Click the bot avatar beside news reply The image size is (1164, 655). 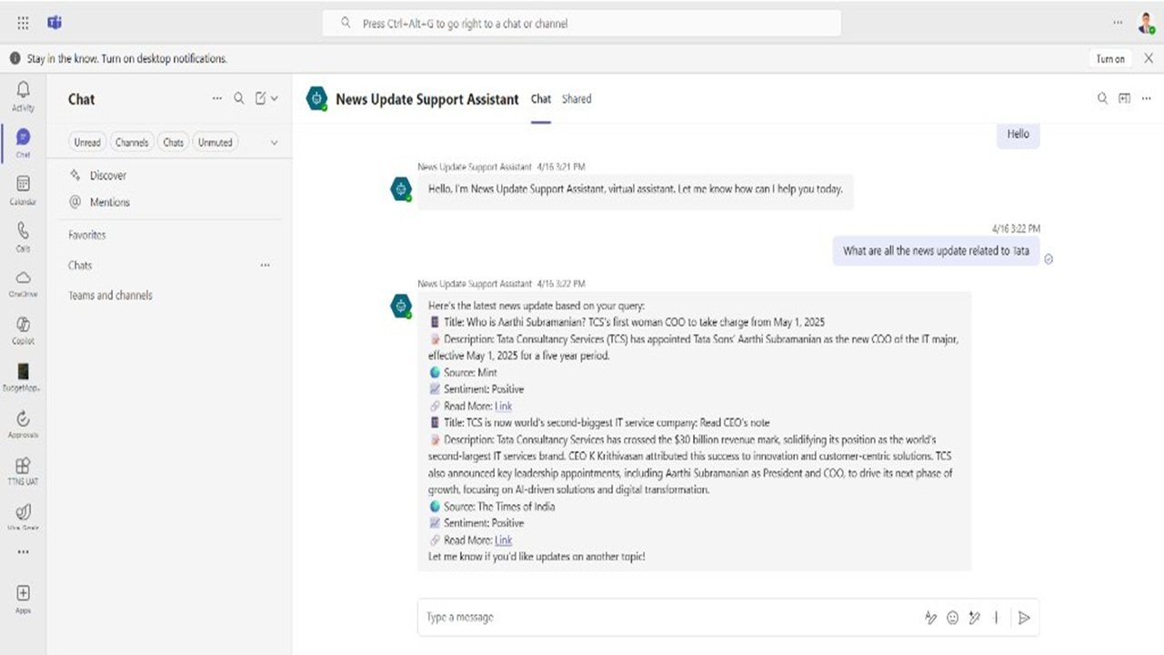[401, 307]
